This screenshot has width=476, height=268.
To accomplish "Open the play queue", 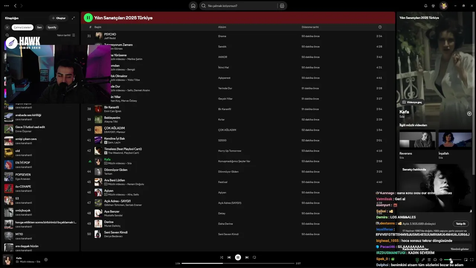I will coord(429,259).
